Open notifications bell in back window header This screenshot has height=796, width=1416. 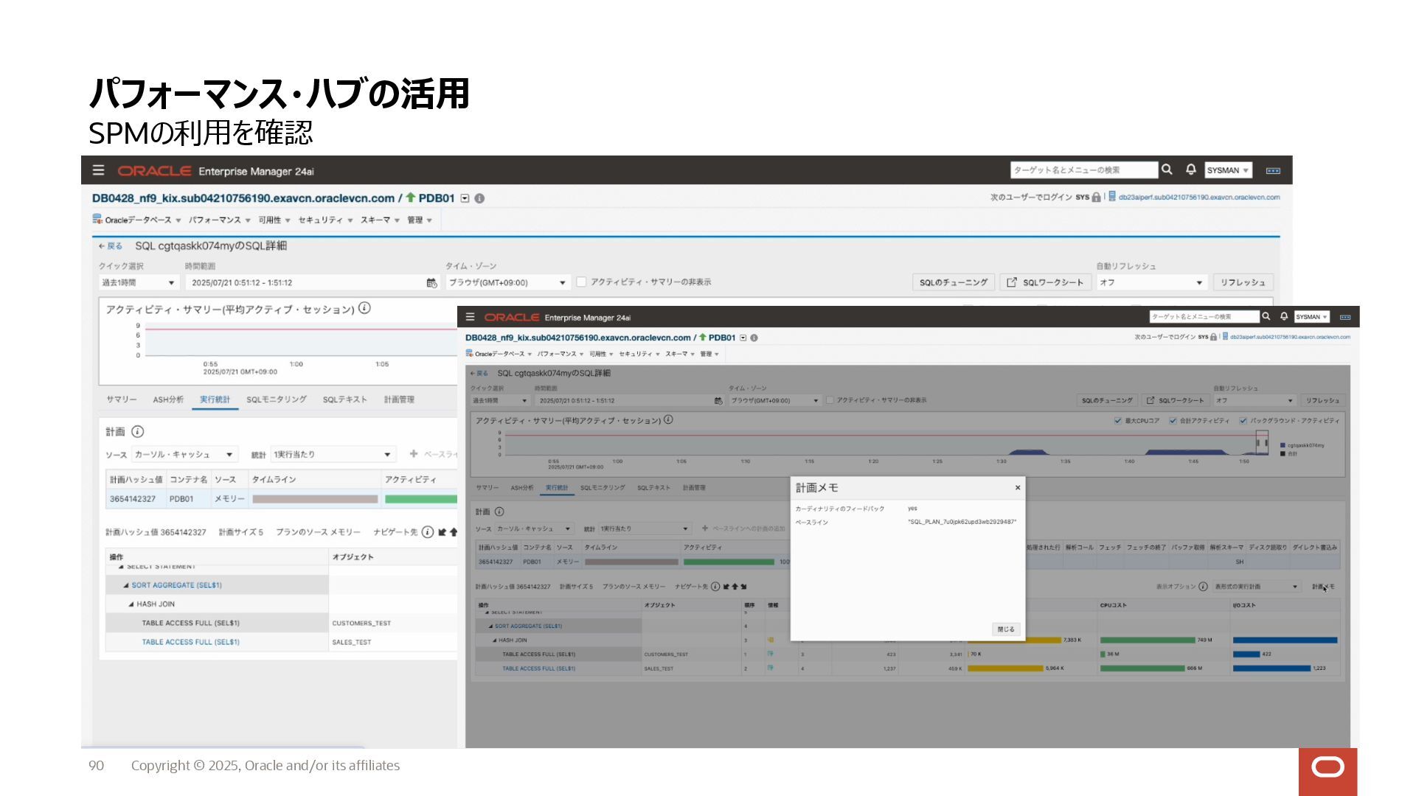click(x=1190, y=170)
